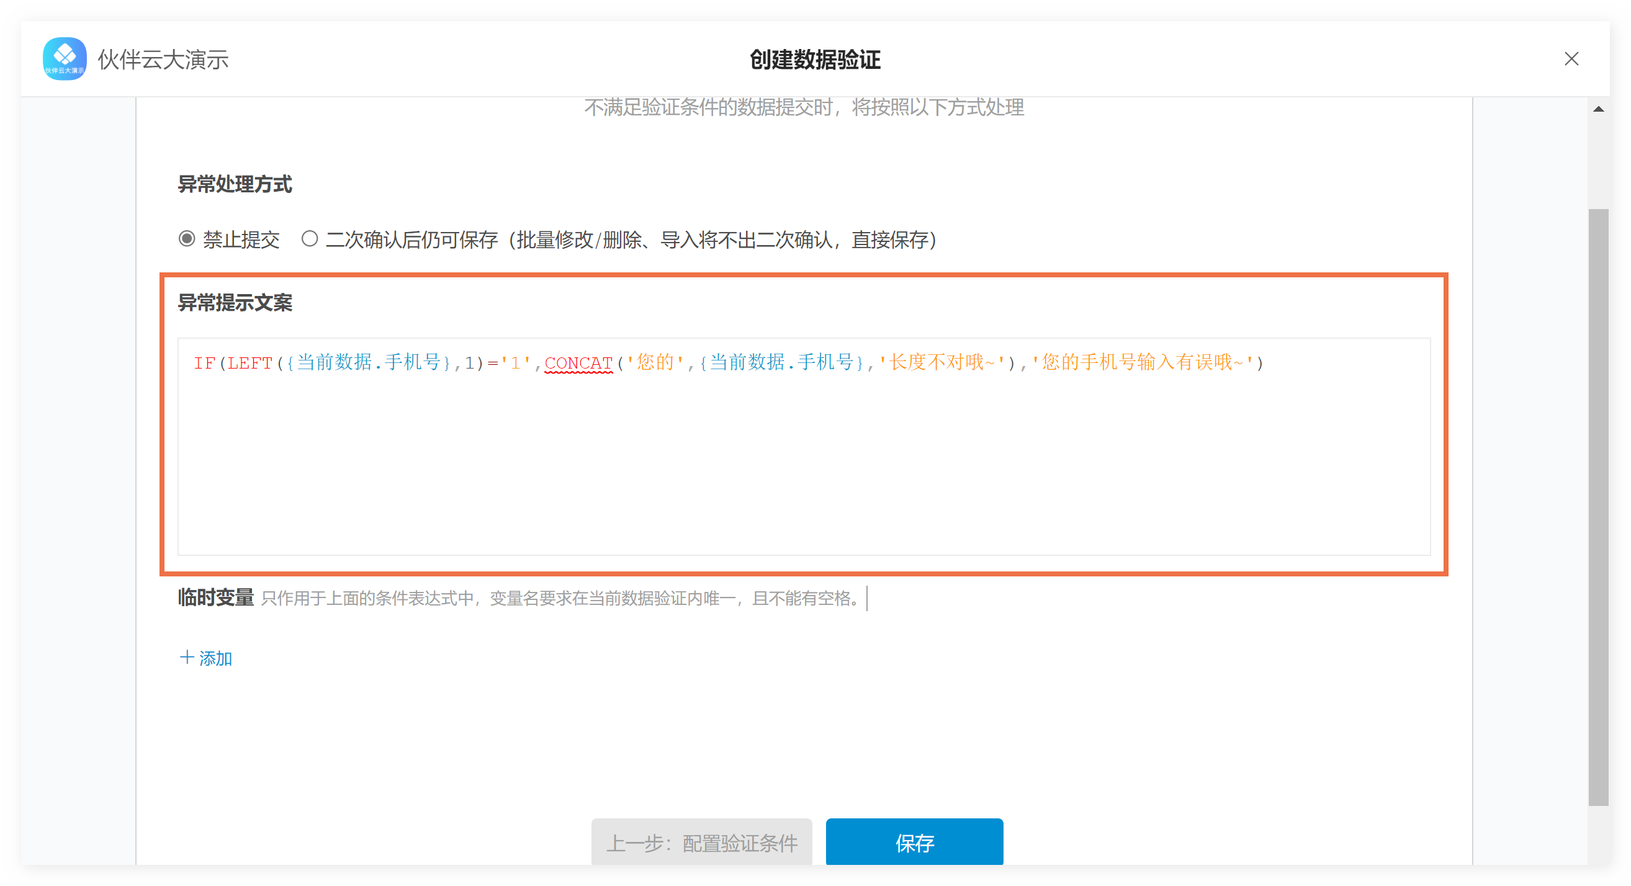This screenshot has width=1631, height=886.
Task: Click the vertical scrollbar thumb
Action: coord(1598,506)
